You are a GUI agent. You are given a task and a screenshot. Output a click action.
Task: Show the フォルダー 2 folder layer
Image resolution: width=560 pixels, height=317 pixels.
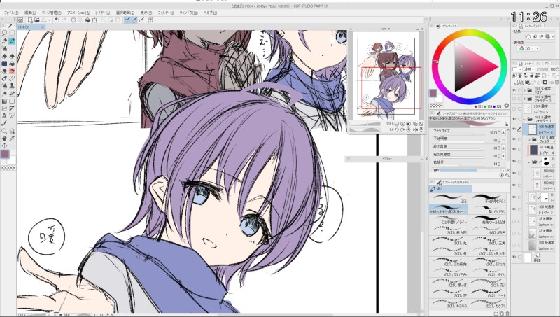point(514,99)
